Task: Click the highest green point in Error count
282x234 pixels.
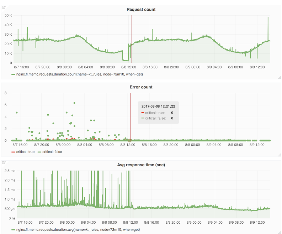Action: (74, 103)
